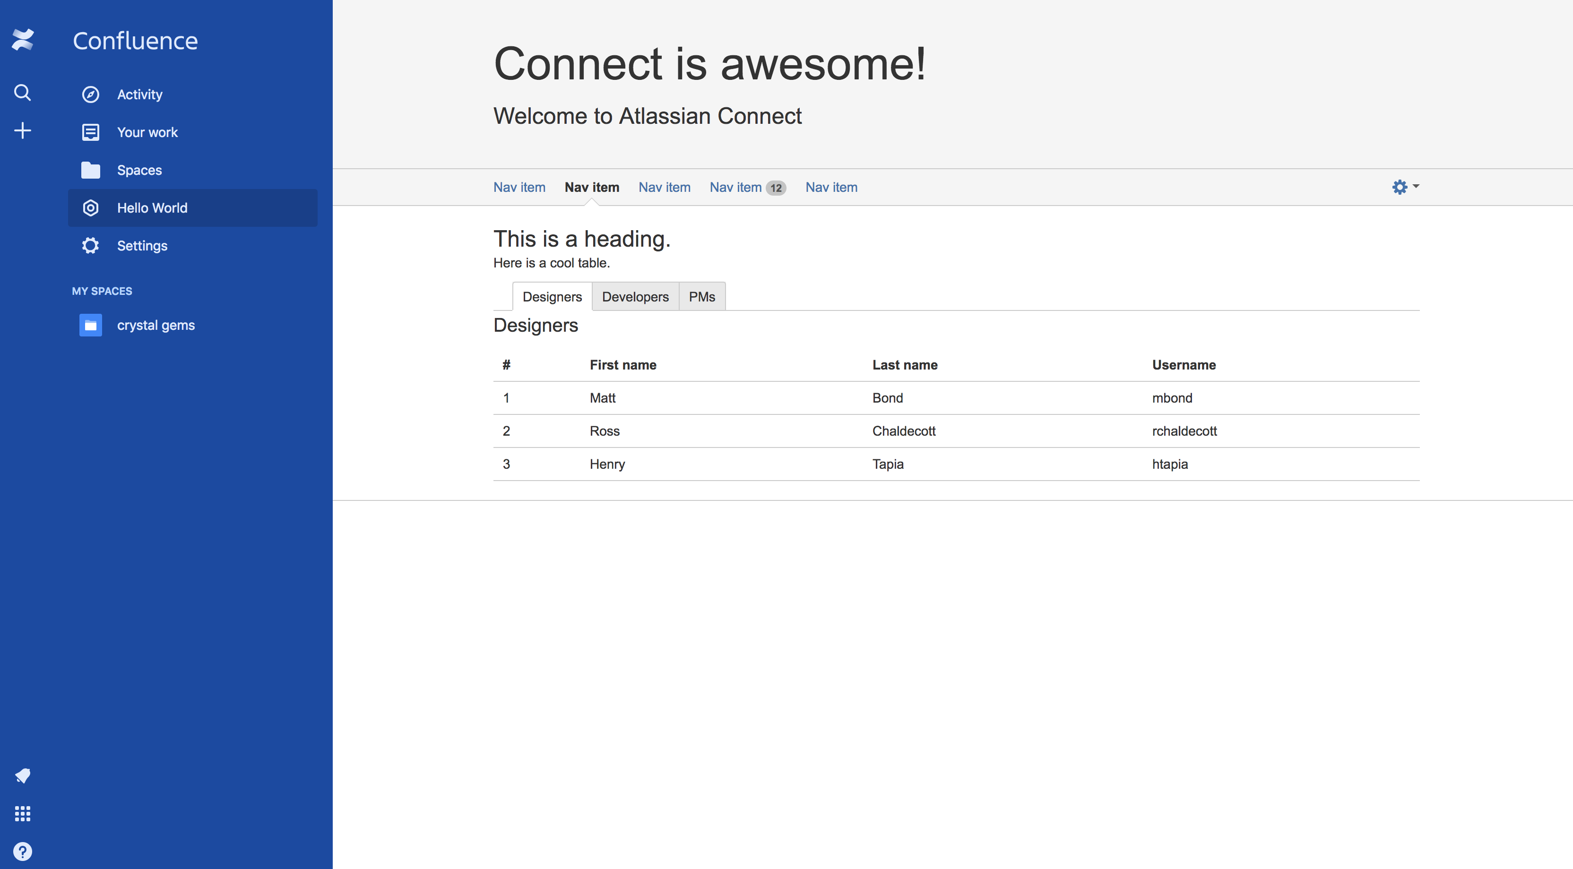
Task: Open Spaces via the folder icon
Action: (90, 170)
